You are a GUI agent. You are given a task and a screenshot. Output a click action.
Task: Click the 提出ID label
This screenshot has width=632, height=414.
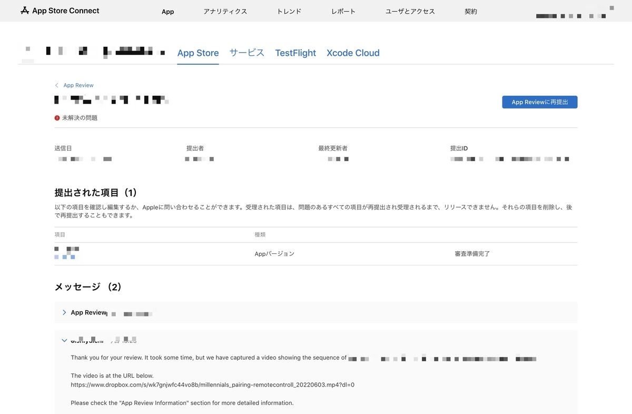click(x=459, y=149)
